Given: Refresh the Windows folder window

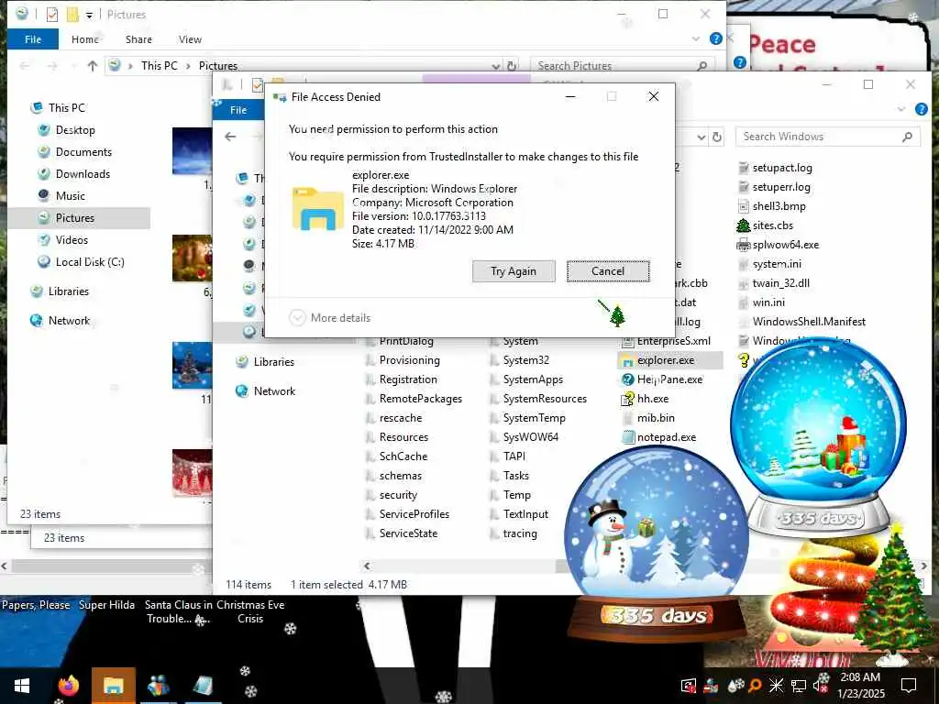Looking at the screenshot, I should [717, 137].
